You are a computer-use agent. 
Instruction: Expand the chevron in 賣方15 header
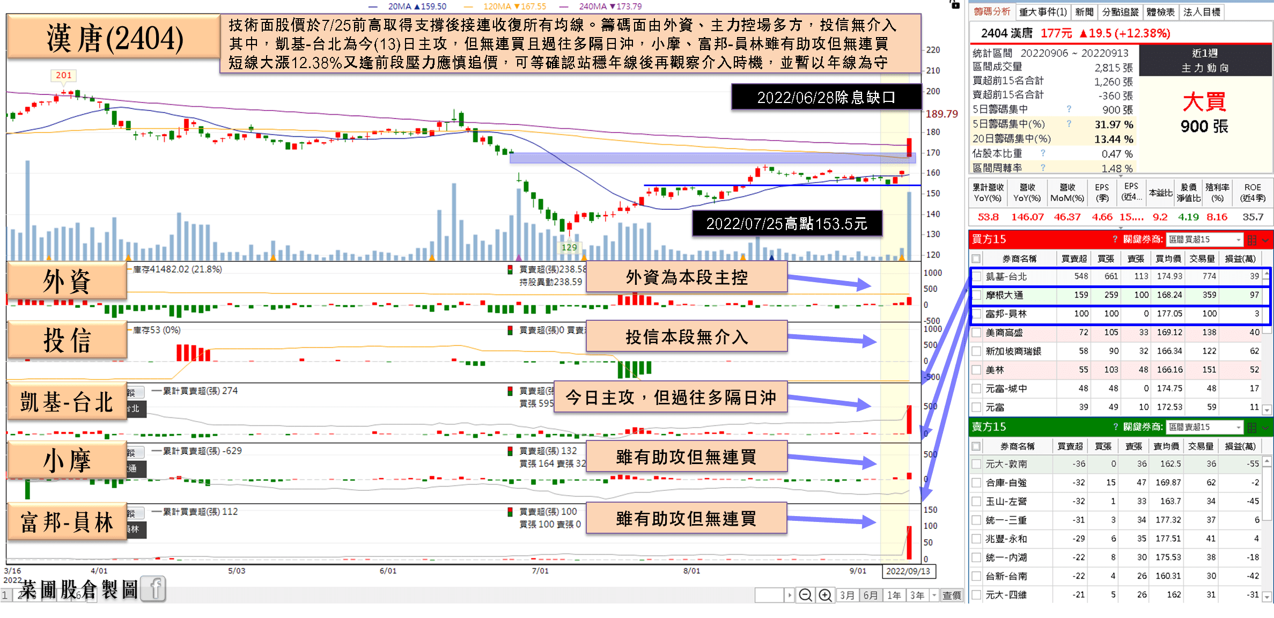(x=1266, y=428)
